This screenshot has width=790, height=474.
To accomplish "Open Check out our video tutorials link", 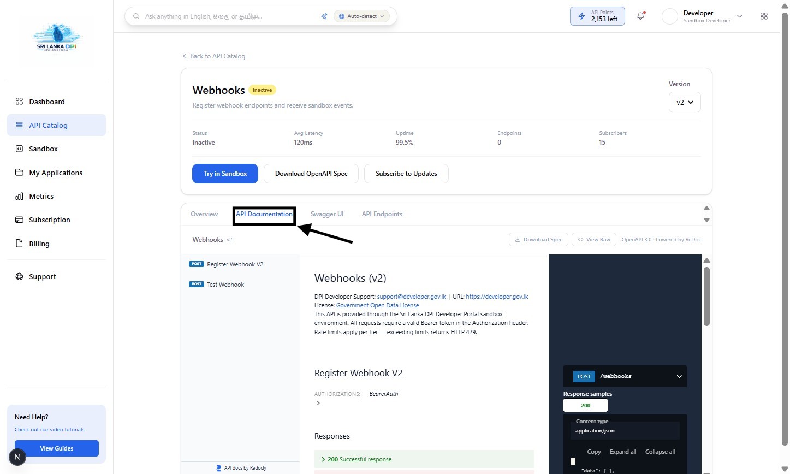I will [50, 430].
